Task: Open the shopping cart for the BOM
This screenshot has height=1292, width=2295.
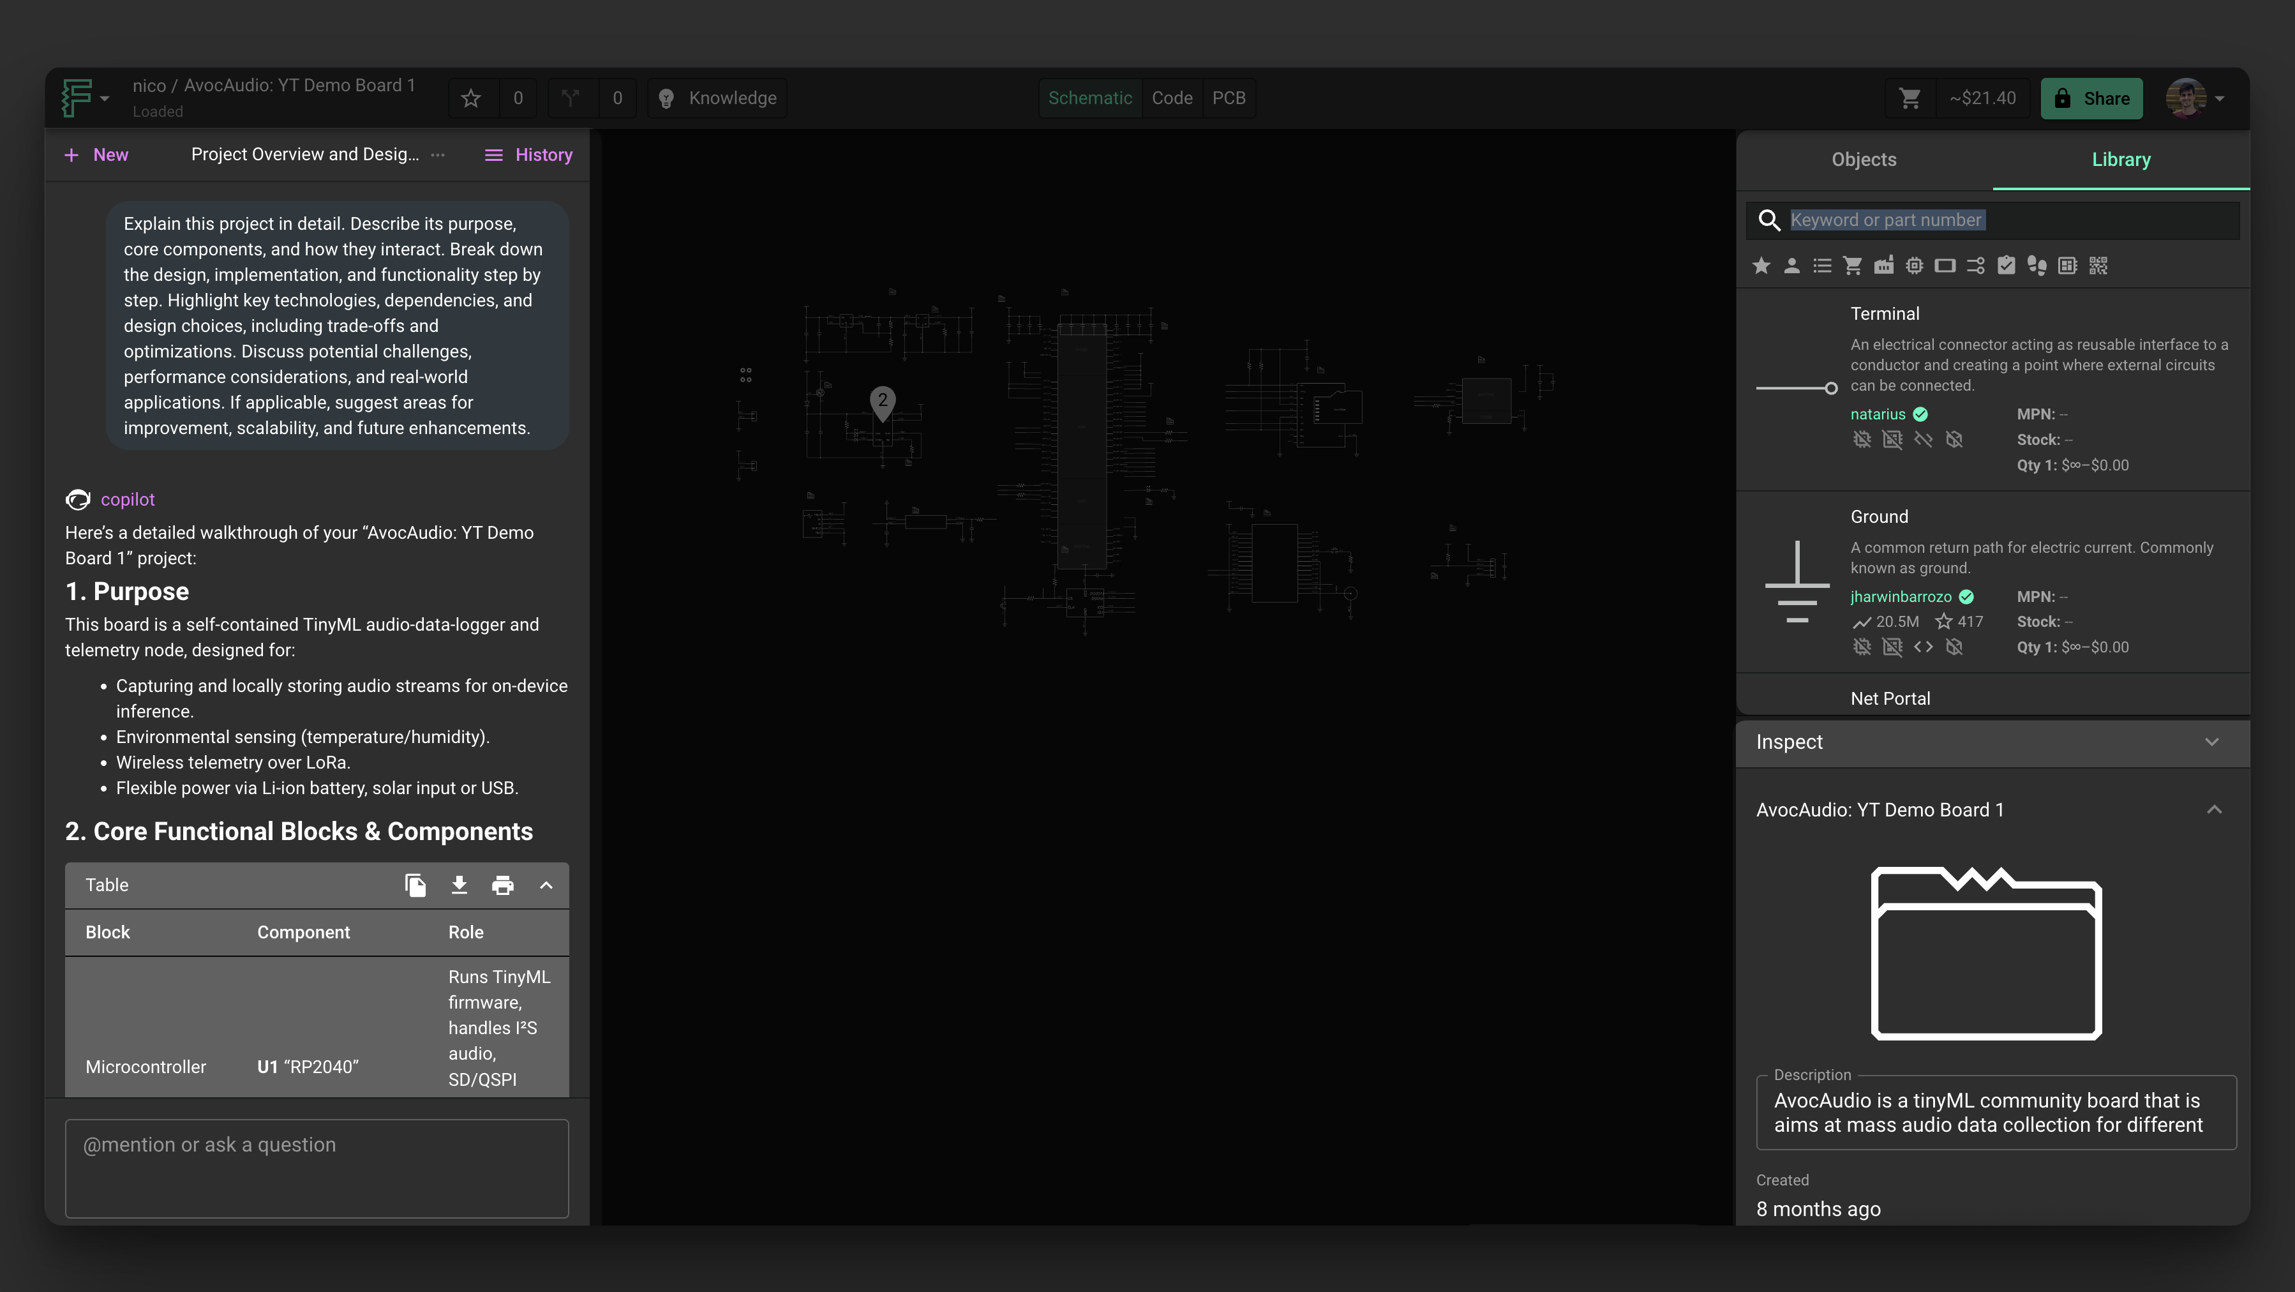Action: 1910,98
